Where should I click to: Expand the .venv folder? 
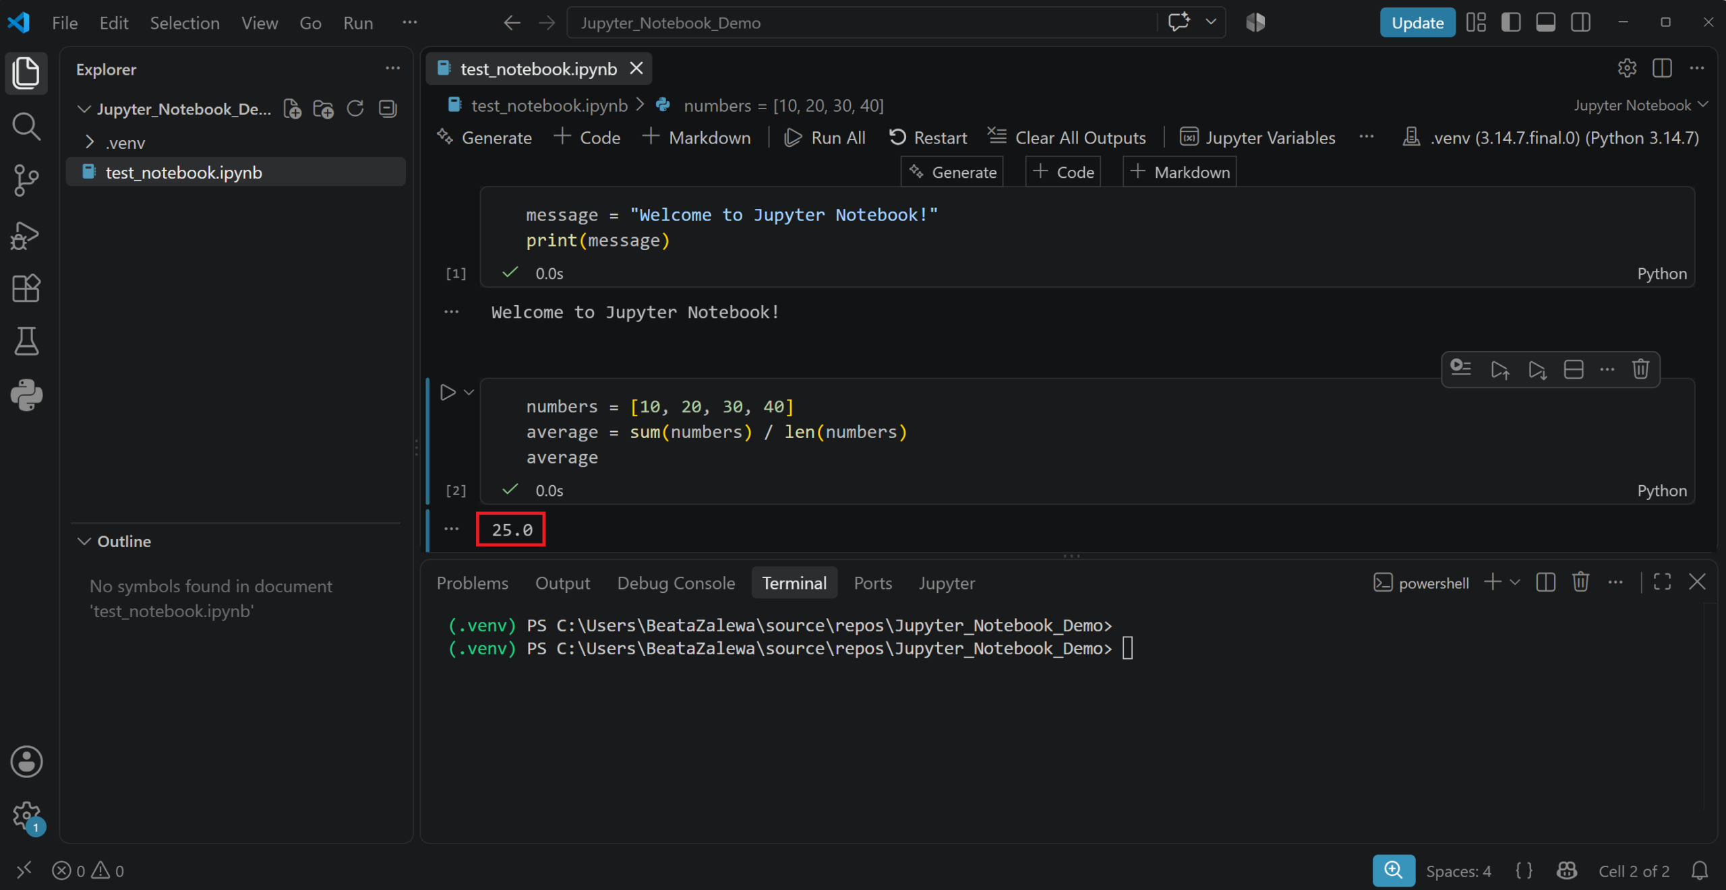coord(90,142)
